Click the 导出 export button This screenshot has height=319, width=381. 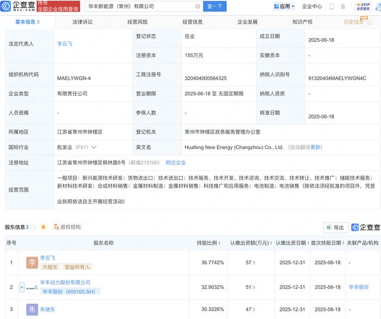[336, 228]
